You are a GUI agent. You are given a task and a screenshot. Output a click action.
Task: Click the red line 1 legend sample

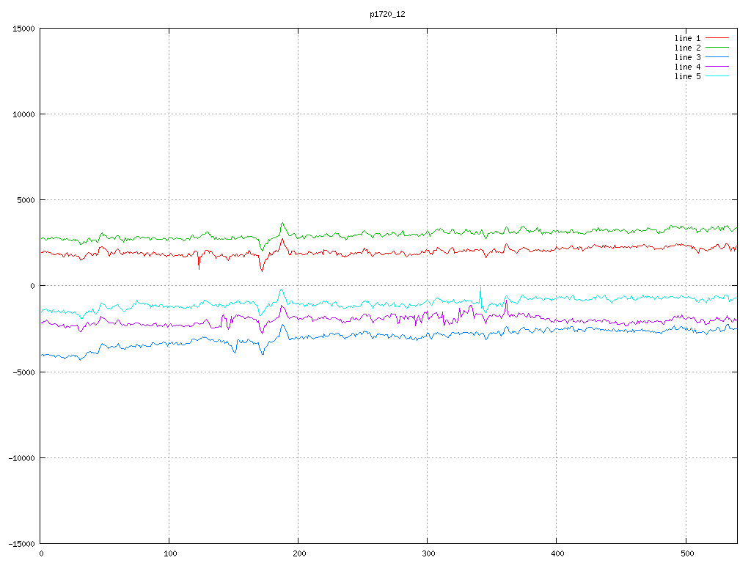[717, 38]
